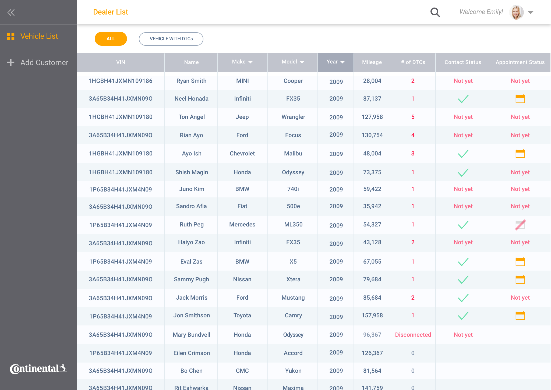Select the name Bo Chen
Screen dimensions: 551x390
pyautogui.click(x=191, y=371)
